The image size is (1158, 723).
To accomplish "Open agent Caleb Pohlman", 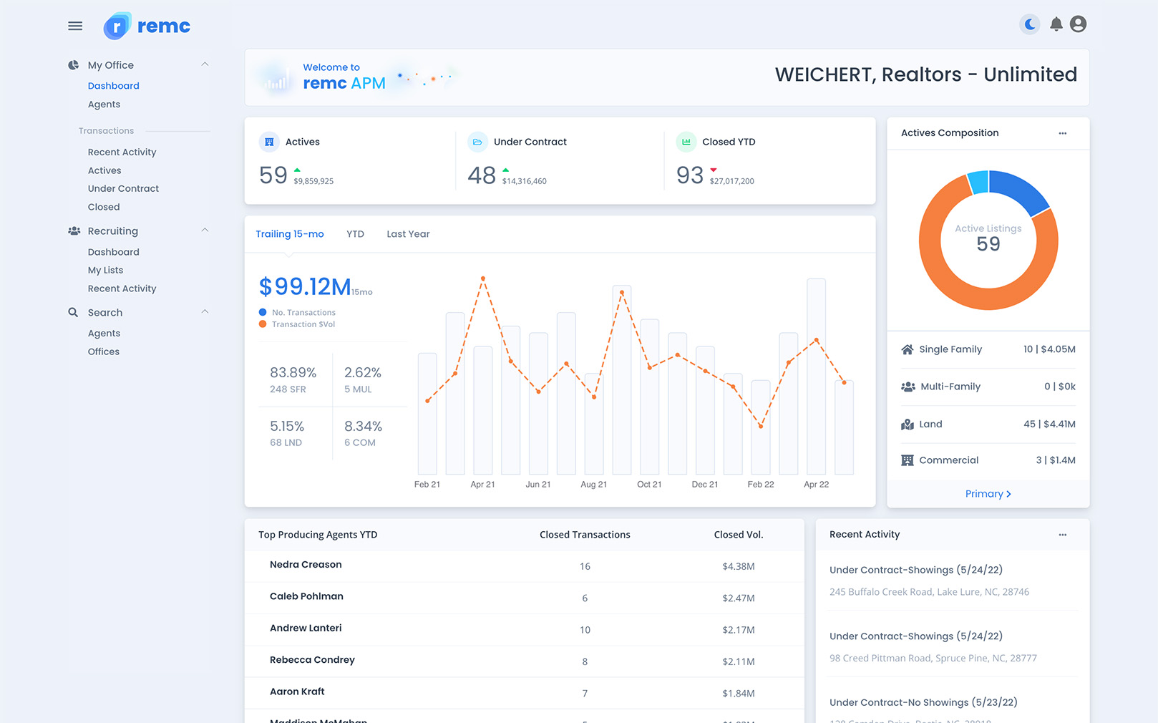I will pos(306,596).
